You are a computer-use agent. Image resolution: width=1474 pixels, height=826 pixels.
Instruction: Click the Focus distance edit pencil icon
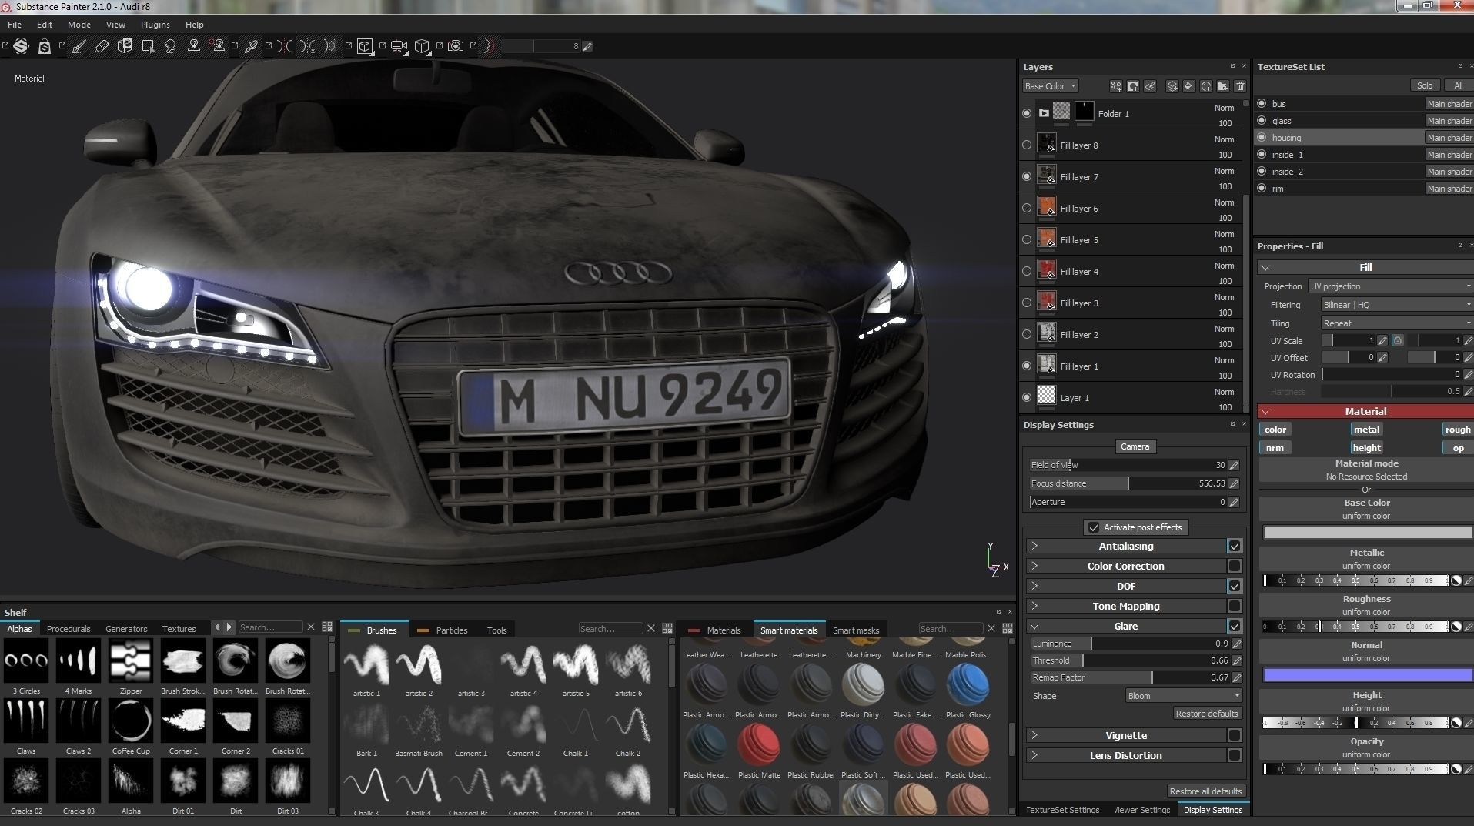point(1234,483)
